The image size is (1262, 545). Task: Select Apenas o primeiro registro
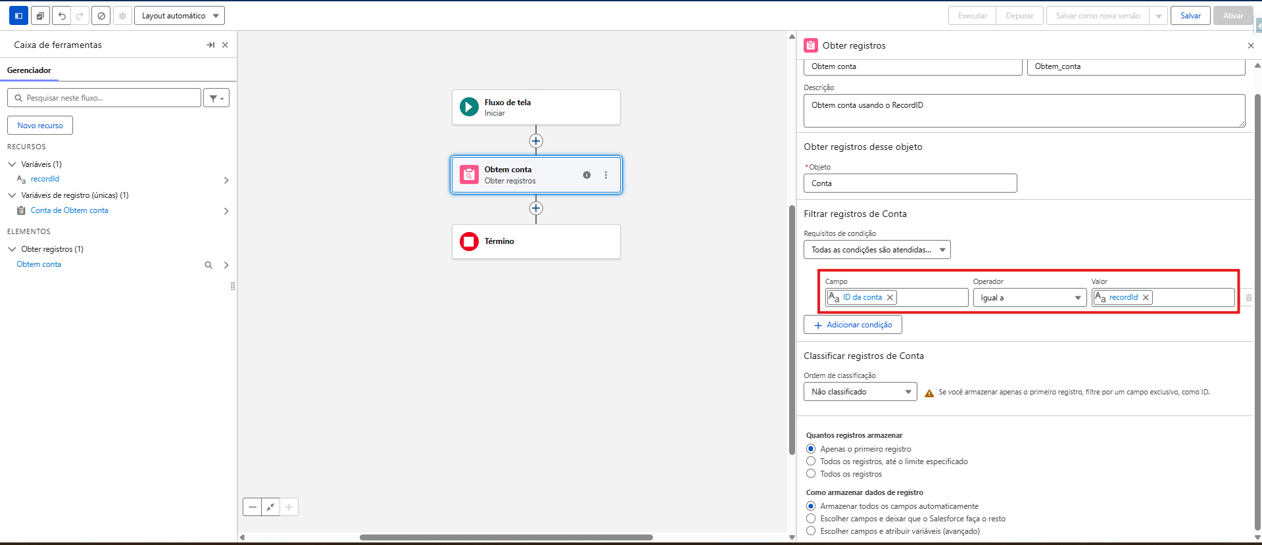coord(811,449)
